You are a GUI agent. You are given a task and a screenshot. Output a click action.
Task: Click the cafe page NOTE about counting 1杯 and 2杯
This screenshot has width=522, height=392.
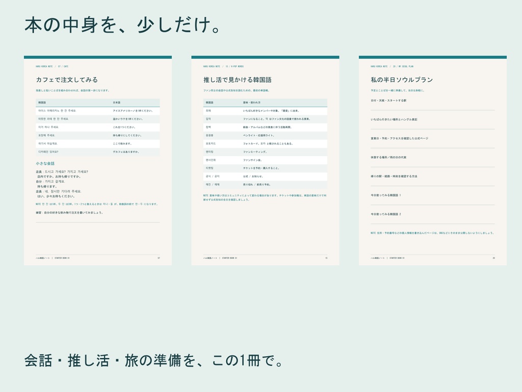97,204
